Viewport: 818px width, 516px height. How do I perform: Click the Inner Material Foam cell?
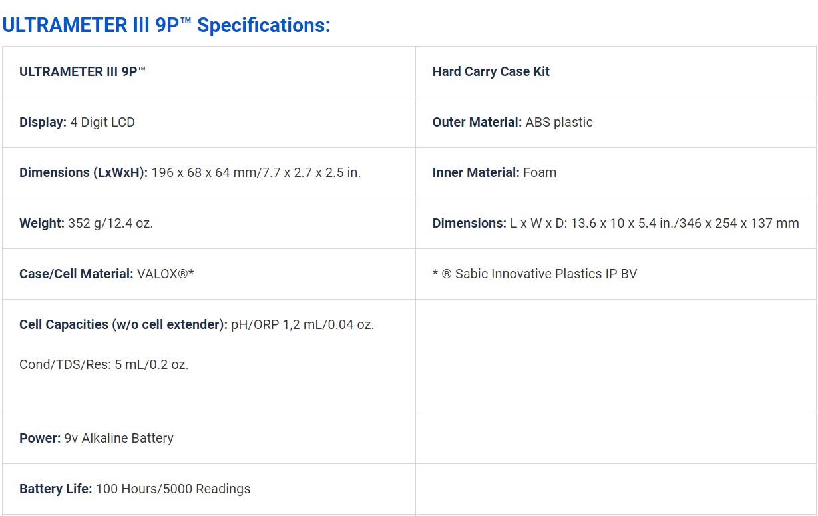pos(616,173)
